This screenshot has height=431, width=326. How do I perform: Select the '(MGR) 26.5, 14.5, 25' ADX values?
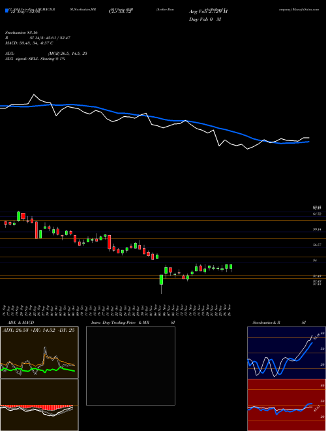(68, 54)
